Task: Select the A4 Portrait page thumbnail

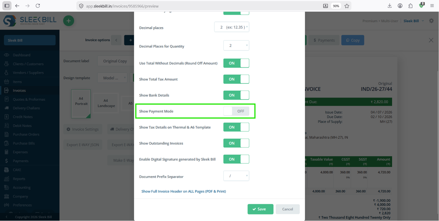Action: 81,104
